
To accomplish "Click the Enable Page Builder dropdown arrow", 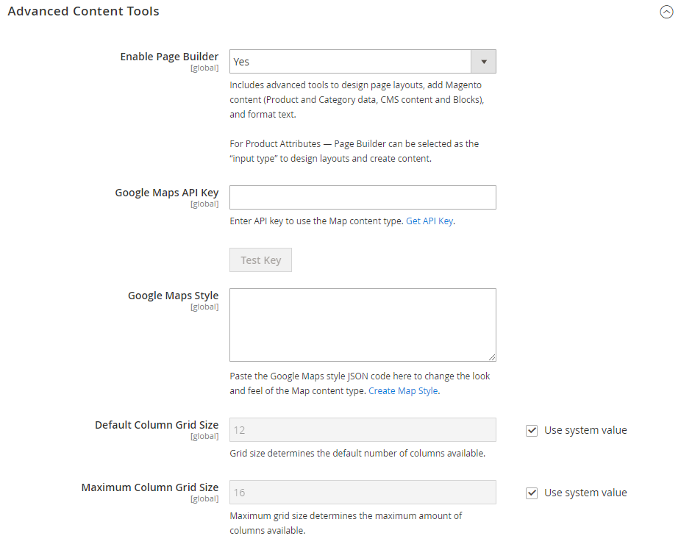I will (483, 62).
